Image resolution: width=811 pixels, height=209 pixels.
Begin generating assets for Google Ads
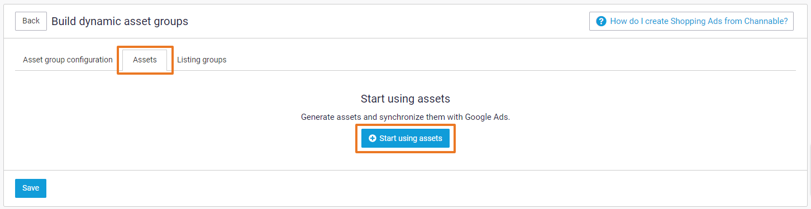(x=405, y=138)
